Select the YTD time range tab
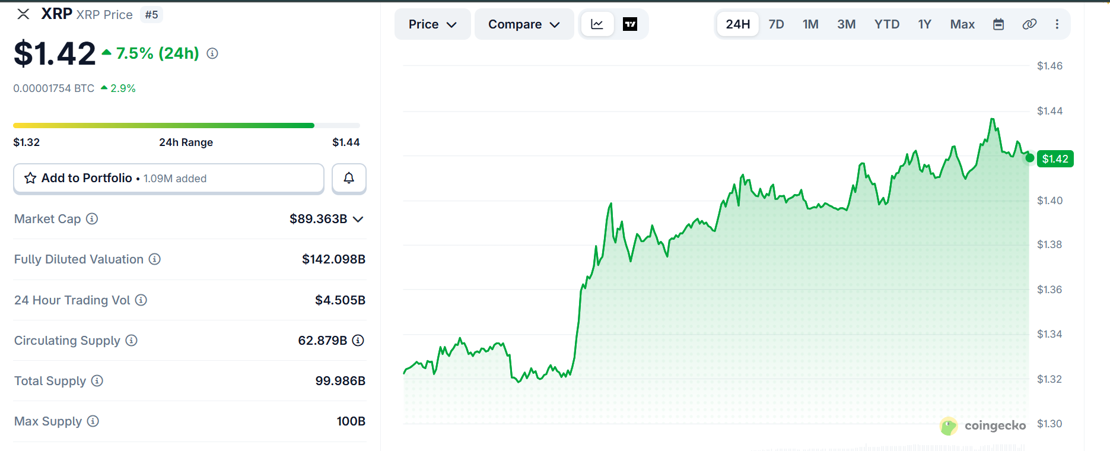1110x451 pixels. pyautogui.click(x=886, y=24)
